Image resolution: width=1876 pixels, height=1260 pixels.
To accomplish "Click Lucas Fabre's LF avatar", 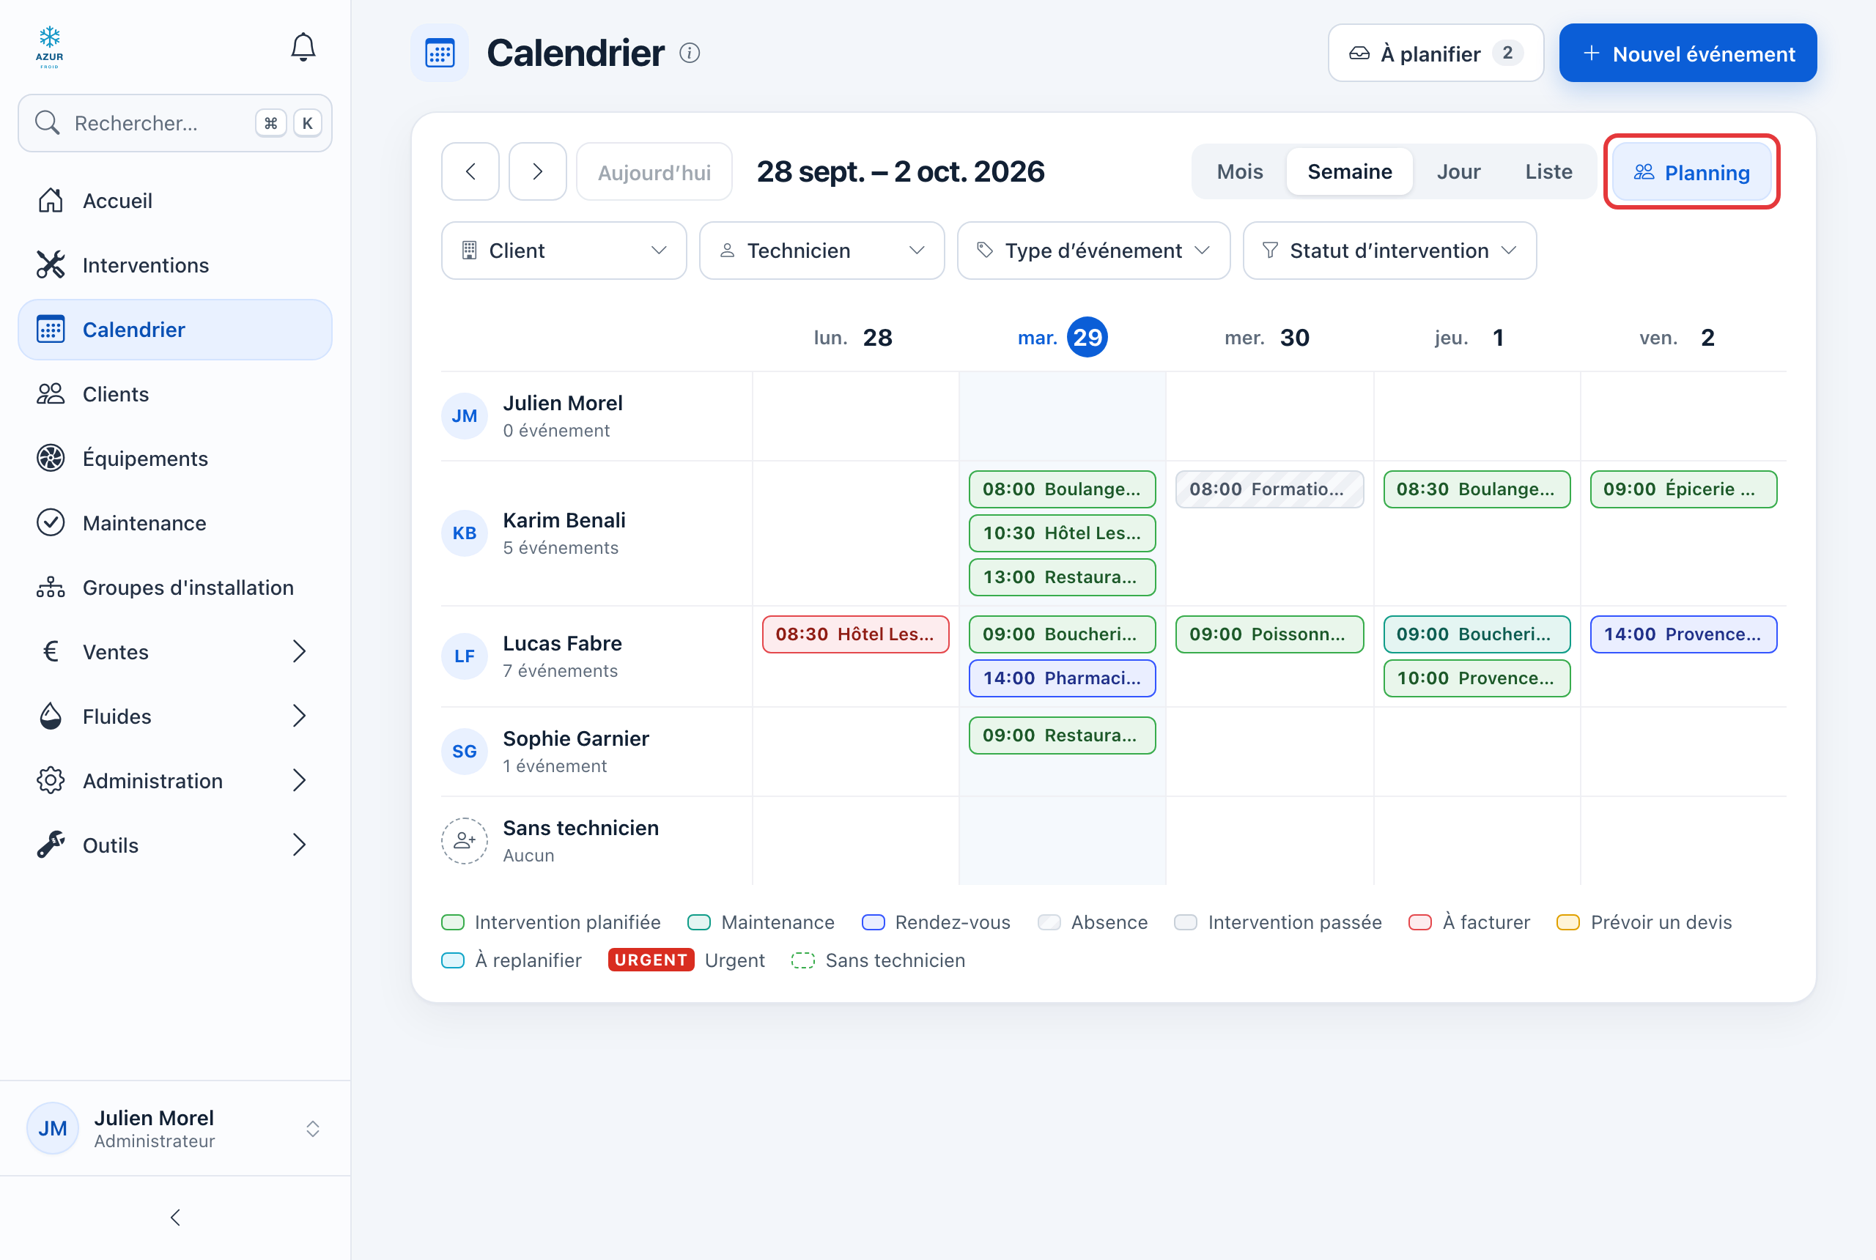I will 465,656.
